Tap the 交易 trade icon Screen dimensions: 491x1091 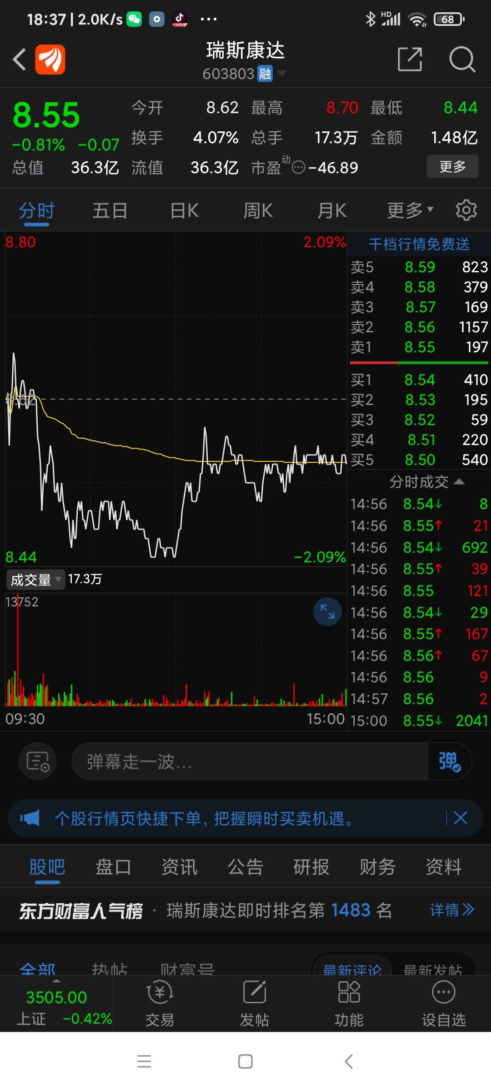(x=160, y=1003)
